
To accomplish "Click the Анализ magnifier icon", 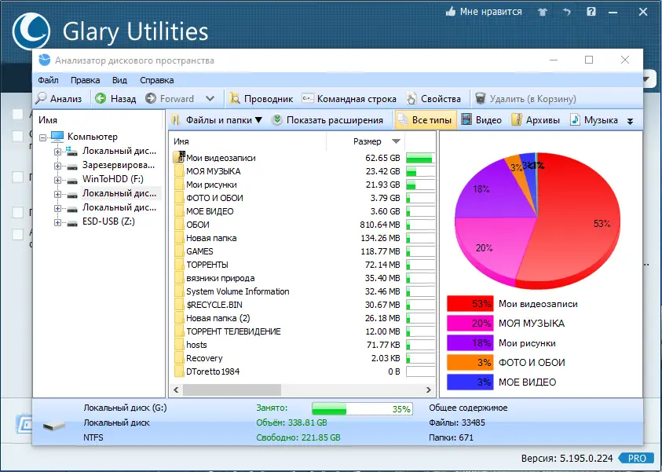I will 42,98.
